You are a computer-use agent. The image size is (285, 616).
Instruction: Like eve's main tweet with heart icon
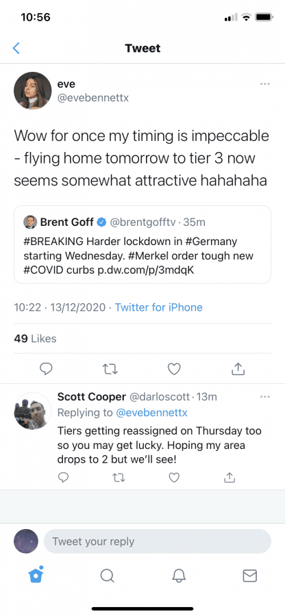[174, 368]
